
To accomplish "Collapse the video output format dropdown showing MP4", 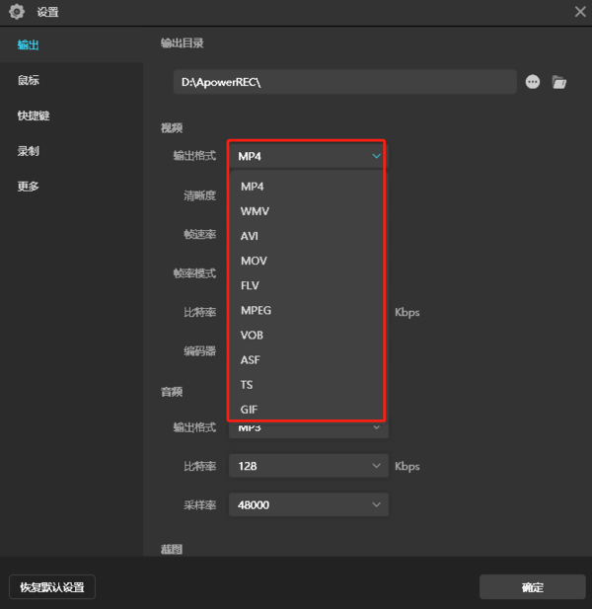I will coord(307,156).
